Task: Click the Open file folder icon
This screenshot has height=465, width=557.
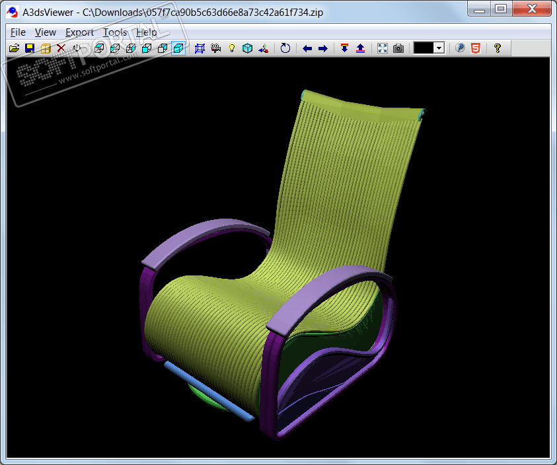Action: click(14, 48)
